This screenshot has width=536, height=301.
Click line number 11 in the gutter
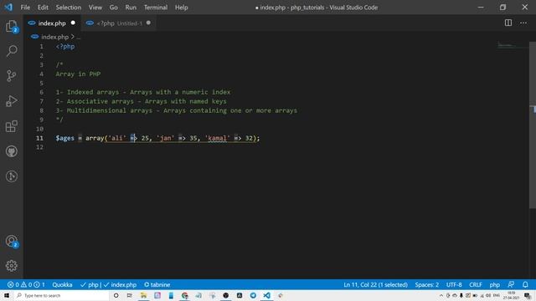pyautogui.click(x=39, y=138)
